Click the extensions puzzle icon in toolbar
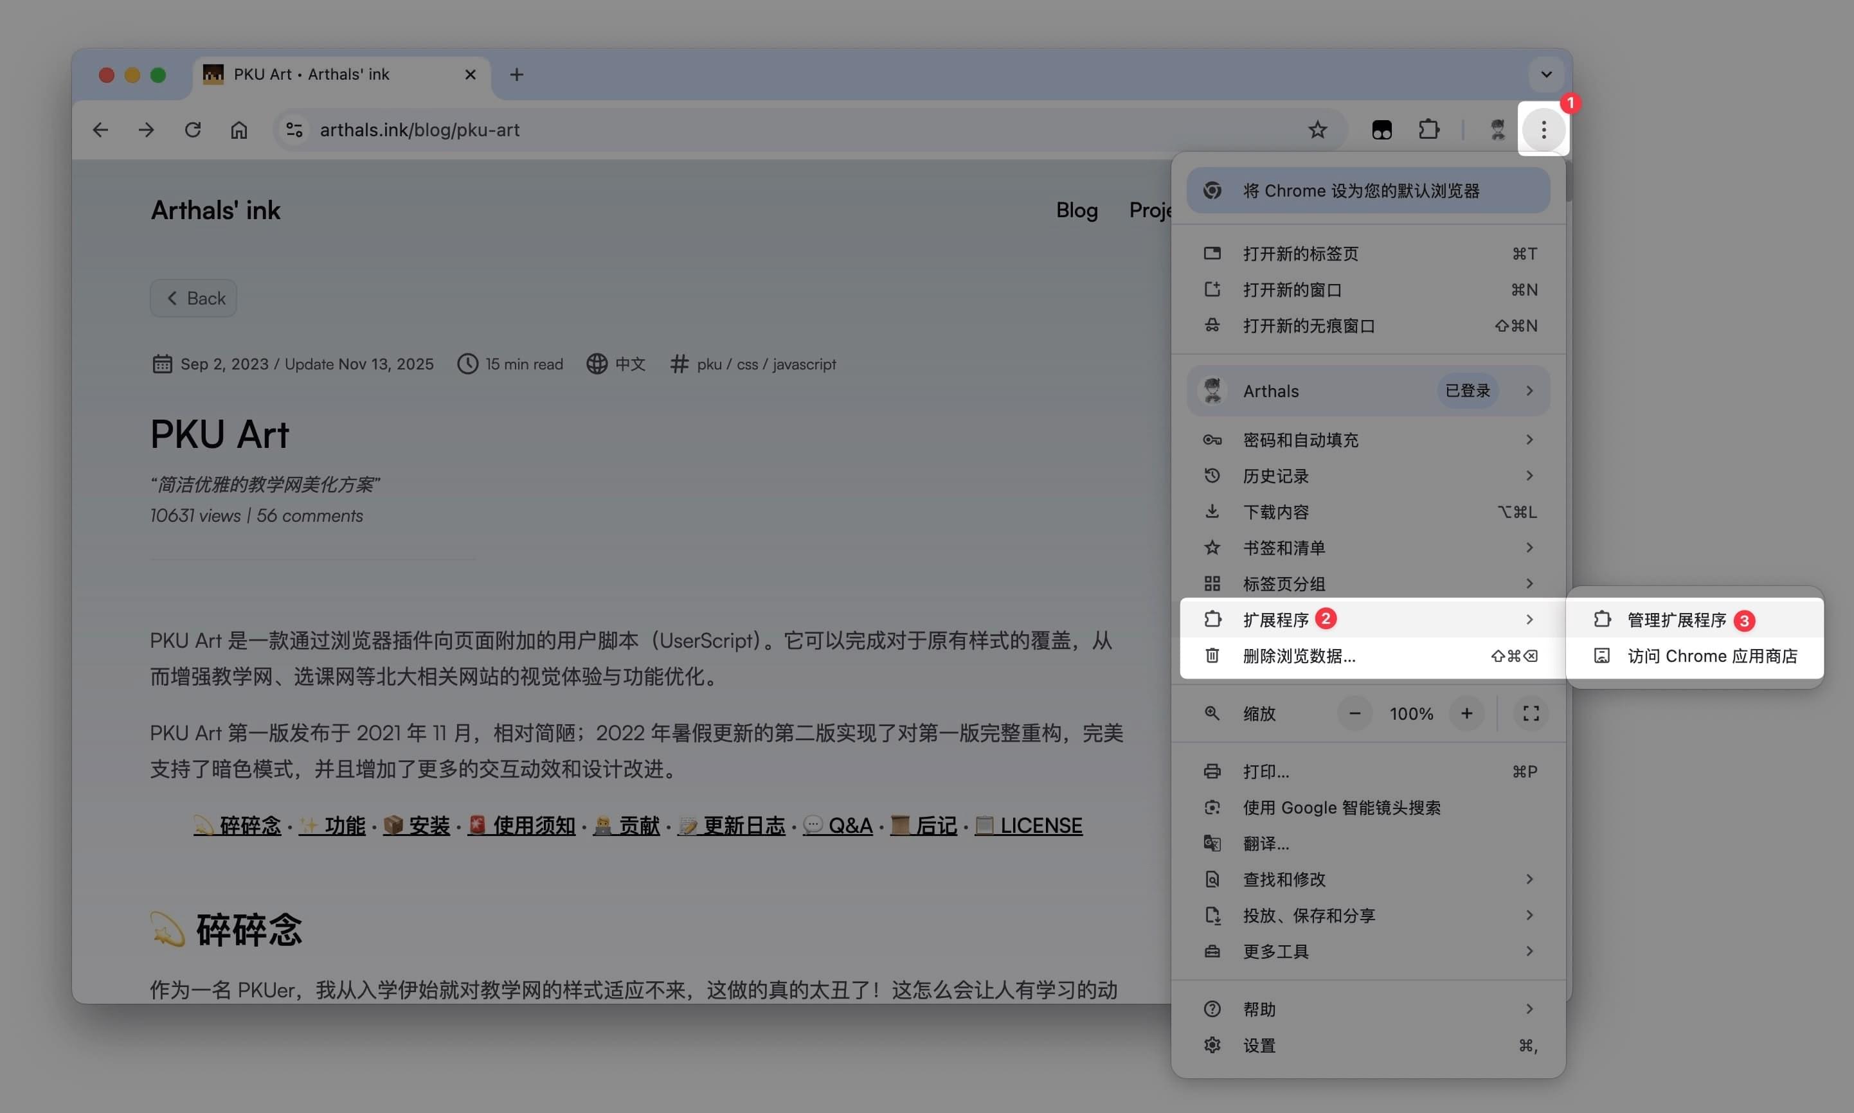This screenshot has width=1854, height=1113. click(x=1428, y=130)
